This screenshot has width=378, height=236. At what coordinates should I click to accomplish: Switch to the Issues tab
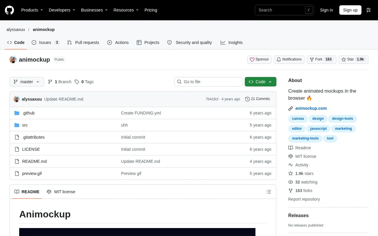(46, 42)
